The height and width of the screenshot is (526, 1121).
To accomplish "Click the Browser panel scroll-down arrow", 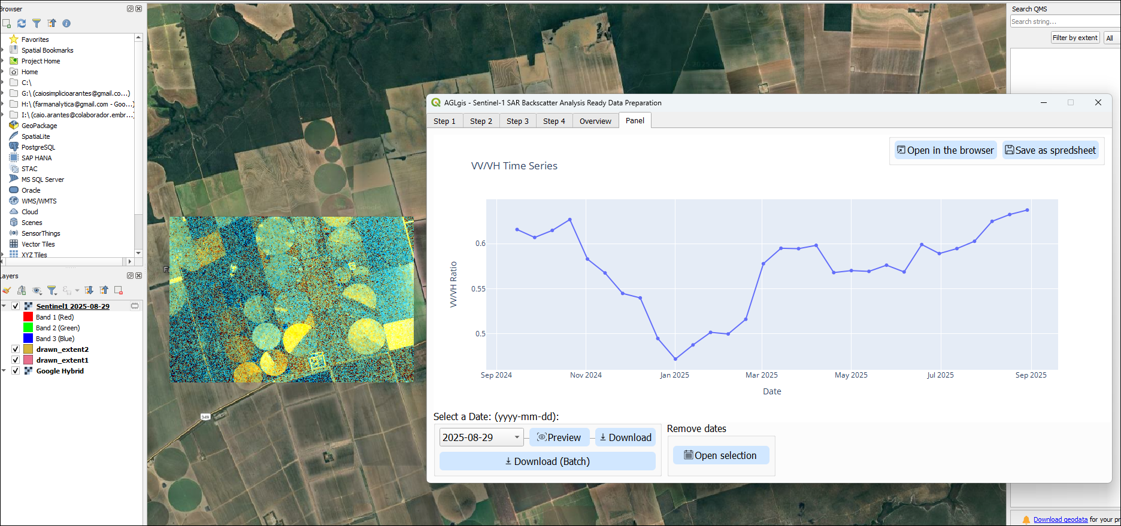I will 138,253.
